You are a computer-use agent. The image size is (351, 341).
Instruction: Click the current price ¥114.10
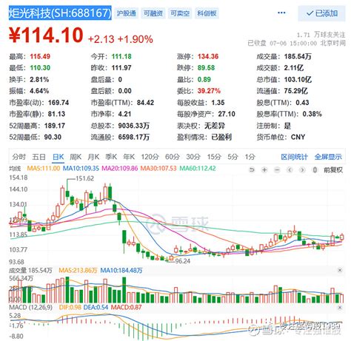(x=46, y=36)
